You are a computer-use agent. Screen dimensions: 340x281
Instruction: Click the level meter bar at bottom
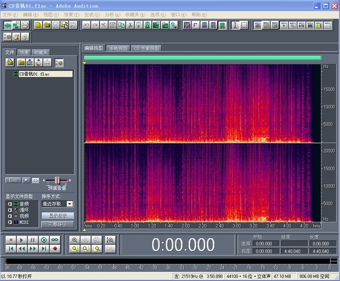tap(168, 261)
